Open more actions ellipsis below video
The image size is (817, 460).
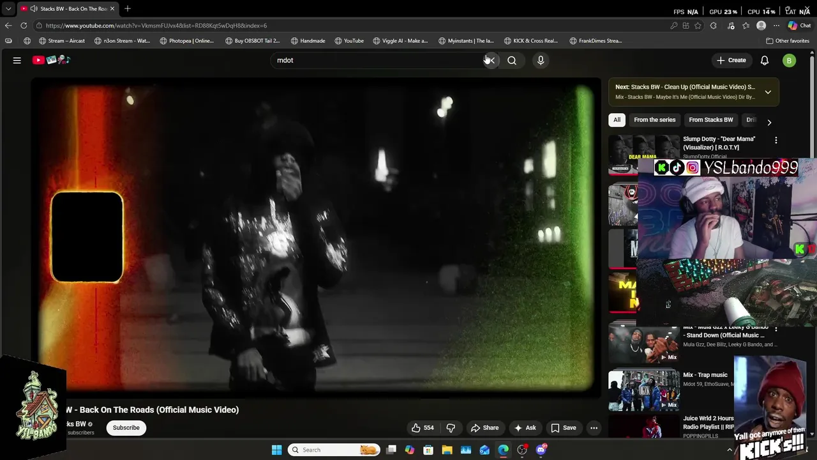(x=594, y=428)
